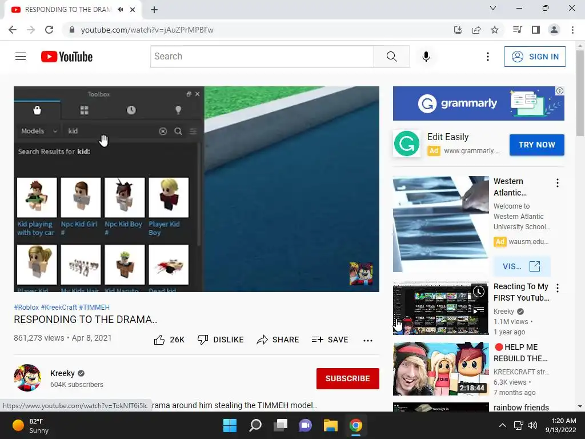Open a new browser tab
Image resolution: width=585 pixels, height=439 pixels.
pyautogui.click(x=154, y=10)
